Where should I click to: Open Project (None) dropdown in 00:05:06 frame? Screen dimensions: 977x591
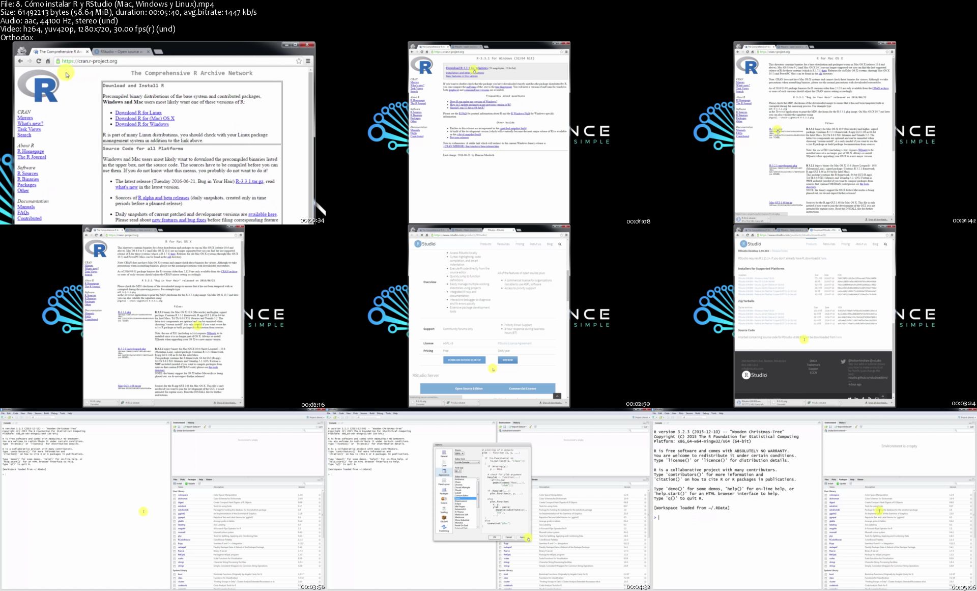966,417
